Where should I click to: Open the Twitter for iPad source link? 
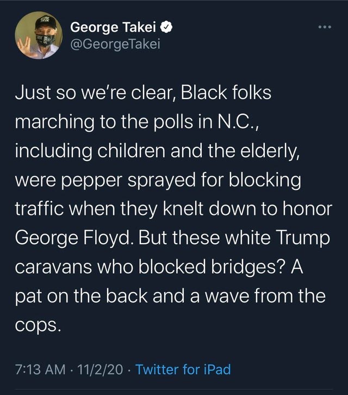[x=183, y=369]
